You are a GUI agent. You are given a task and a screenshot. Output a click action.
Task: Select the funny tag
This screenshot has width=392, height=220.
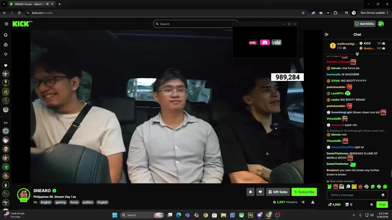pos(74,202)
